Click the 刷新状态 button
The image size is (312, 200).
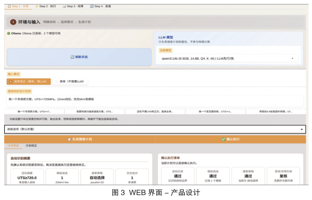[79, 57]
